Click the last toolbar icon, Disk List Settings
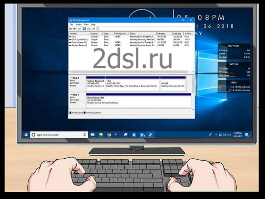 97,29
